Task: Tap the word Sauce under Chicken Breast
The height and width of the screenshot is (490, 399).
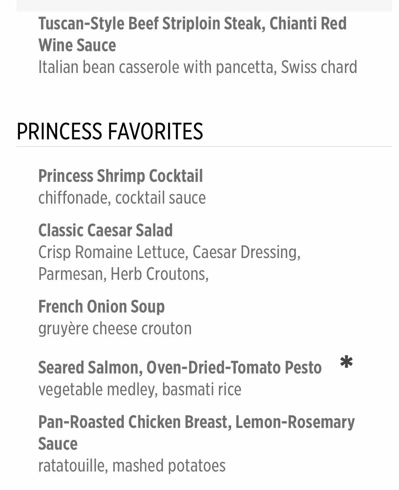Action: pyautogui.click(x=58, y=444)
